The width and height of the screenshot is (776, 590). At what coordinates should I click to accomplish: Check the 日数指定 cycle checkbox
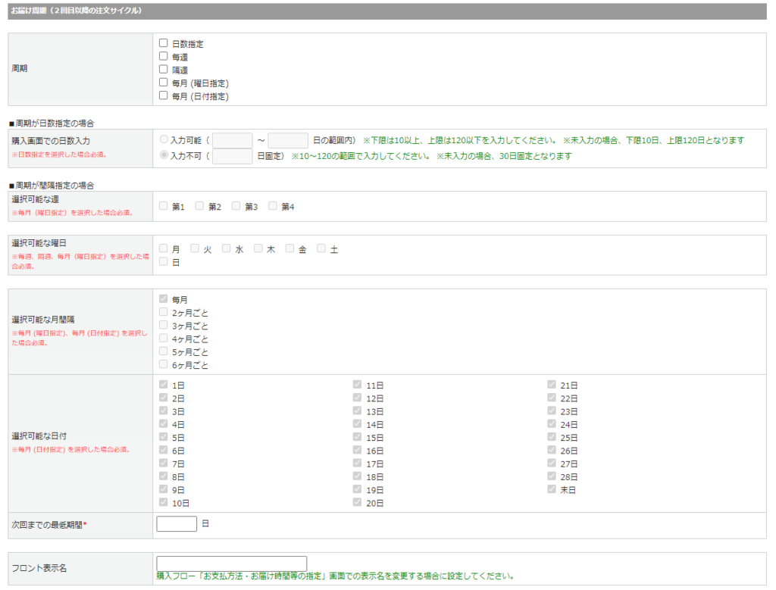pos(164,43)
